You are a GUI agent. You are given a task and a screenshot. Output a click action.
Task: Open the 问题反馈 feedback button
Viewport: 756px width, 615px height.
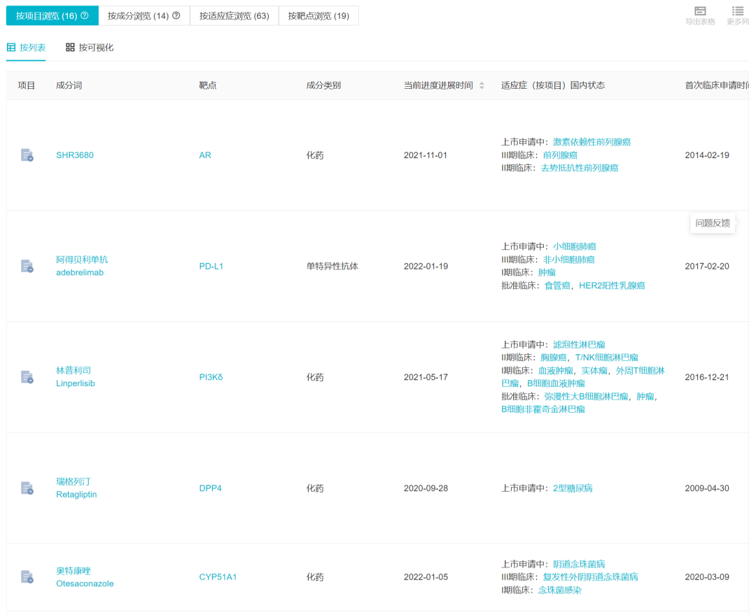(x=713, y=223)
